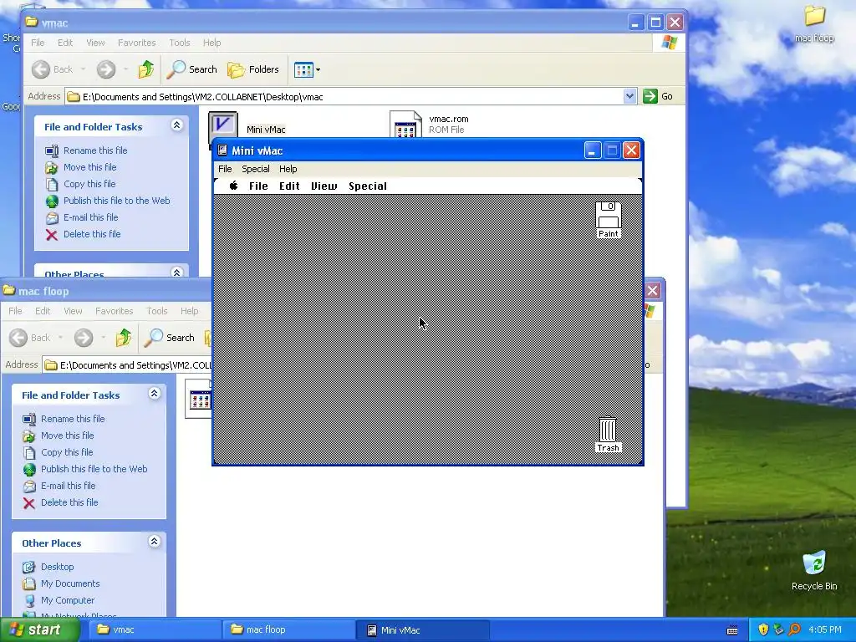
Task: Click the keyboard icon on the taskbar
Action: (x=732, y=630)
